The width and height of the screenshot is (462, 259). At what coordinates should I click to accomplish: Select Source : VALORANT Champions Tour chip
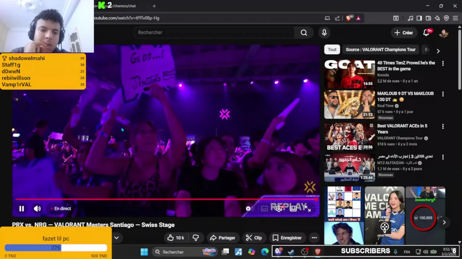(380, 50)
